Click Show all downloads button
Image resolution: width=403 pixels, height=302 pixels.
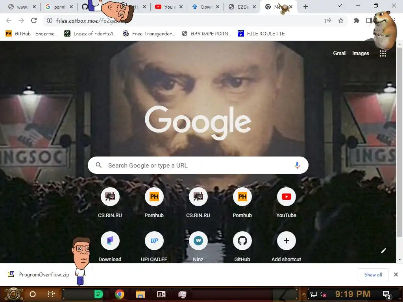coord(373,275)
